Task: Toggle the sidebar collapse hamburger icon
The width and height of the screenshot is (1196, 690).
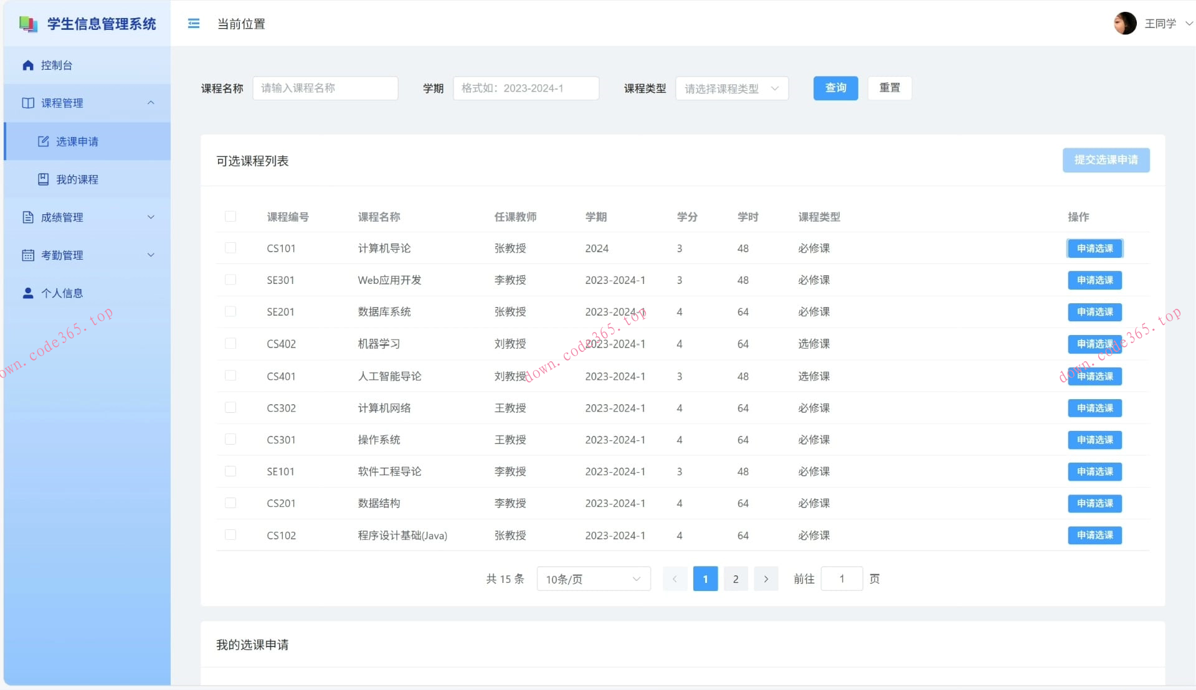Action: pyautogui.click(x=194, y=23)
